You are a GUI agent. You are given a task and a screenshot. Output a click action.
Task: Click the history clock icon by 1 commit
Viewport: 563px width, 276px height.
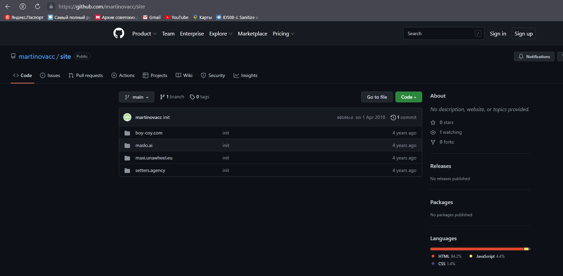point(393,118)
